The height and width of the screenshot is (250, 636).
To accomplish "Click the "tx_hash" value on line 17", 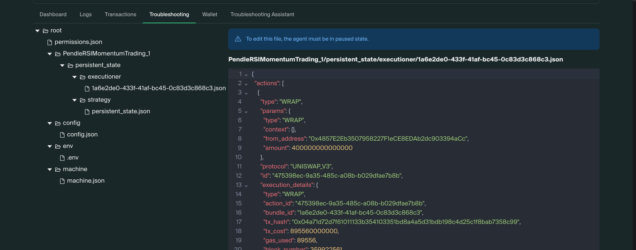I will point(405,222).
